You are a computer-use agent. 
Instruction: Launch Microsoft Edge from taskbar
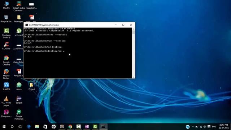(x=29, y=127)
